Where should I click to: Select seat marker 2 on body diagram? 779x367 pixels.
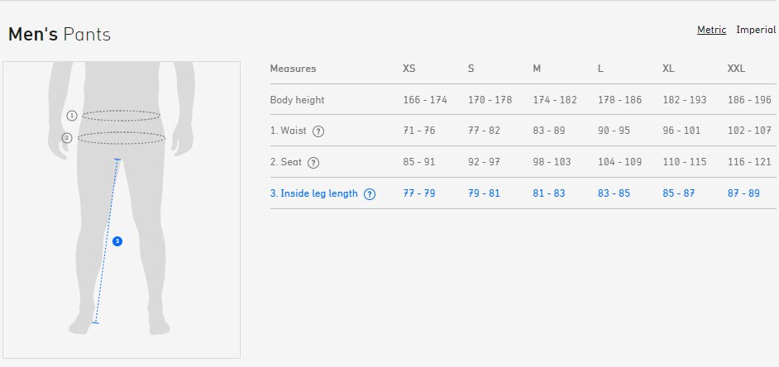click(67, 138)
